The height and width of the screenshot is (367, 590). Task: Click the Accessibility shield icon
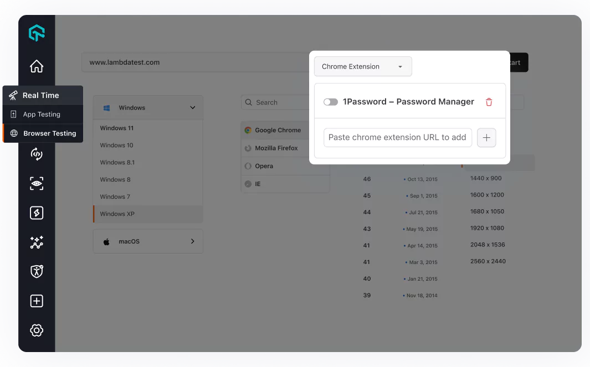36,272
